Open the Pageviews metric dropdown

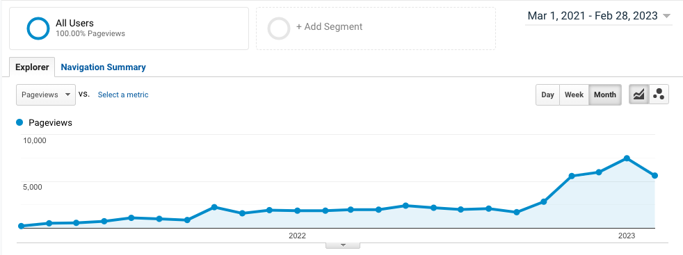coord(46,94)
